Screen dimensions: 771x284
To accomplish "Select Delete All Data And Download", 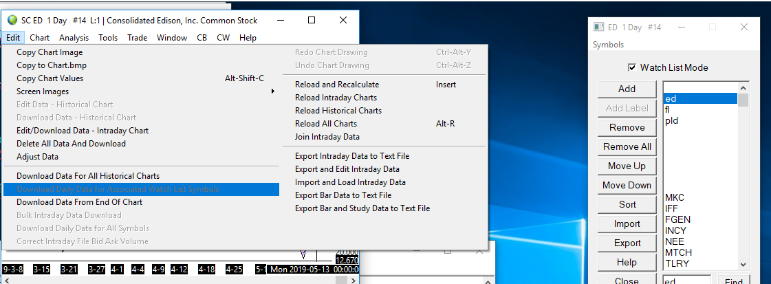I will click(x=141, y=144).
